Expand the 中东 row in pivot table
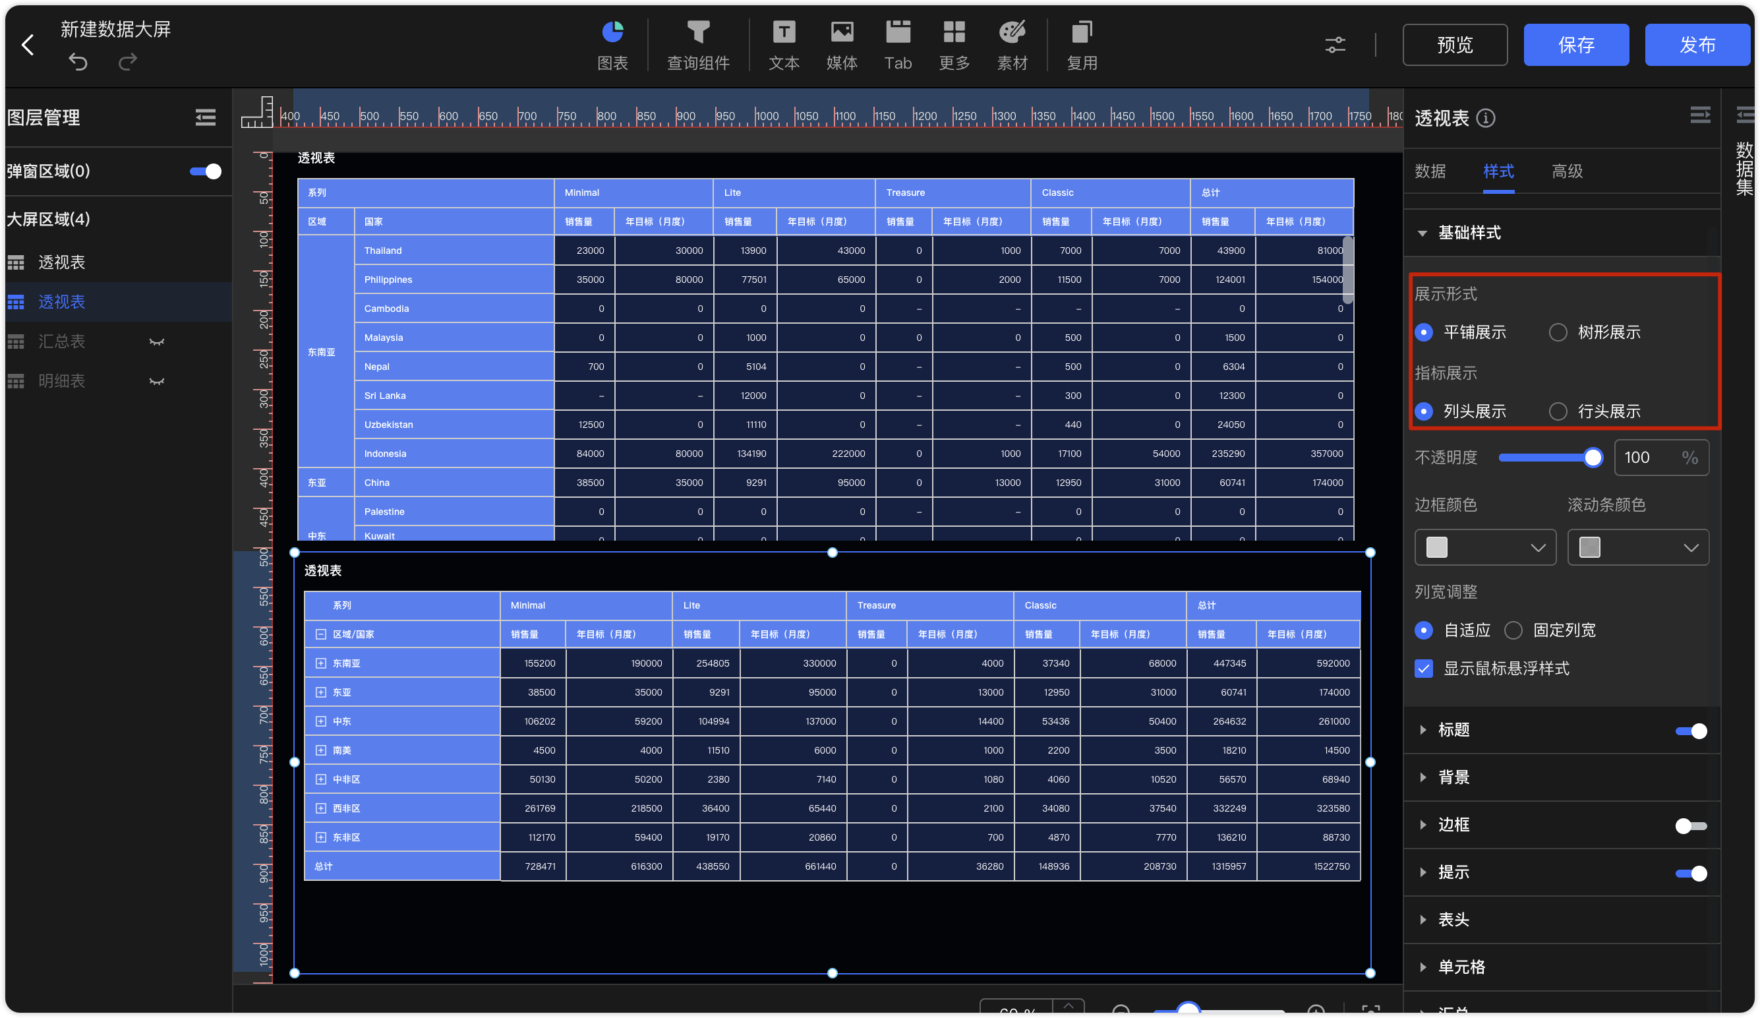 pos(320,721)
